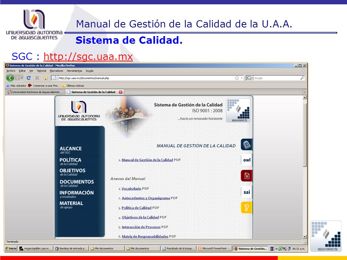Open Últimas noticias bookmark feed
Screen dimensions: 347x260
73,86
